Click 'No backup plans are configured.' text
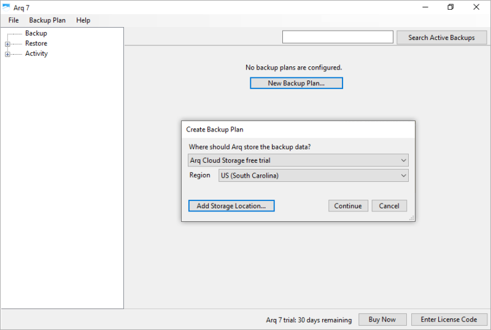491x330 pixels. [x=294, y=68]
